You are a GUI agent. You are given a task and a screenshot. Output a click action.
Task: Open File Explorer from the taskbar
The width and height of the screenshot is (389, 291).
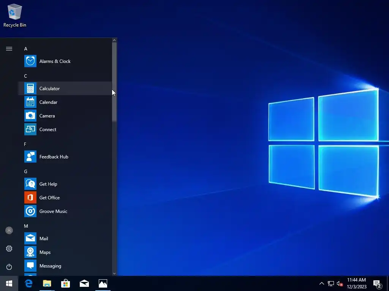click(x=47, y=283)
